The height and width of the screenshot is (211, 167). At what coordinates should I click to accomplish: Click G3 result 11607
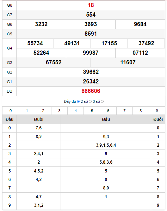[128, 62]
